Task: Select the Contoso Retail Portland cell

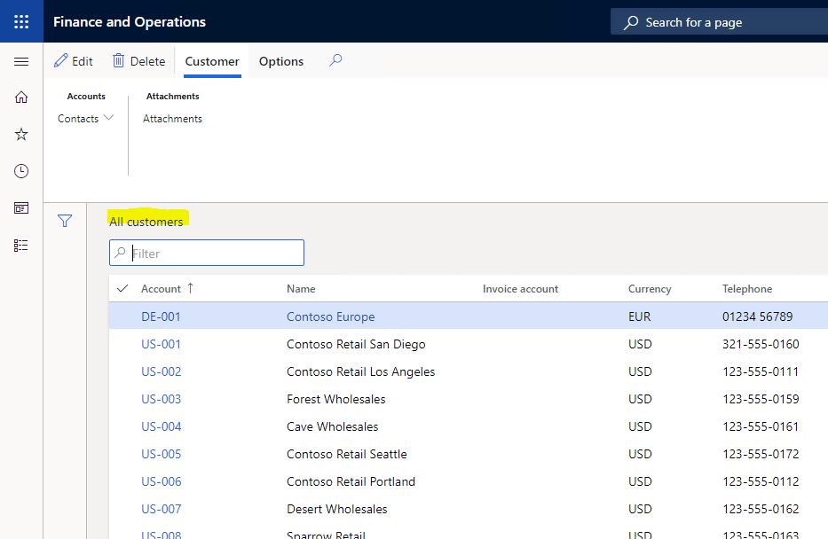Action: tap(351, 481)
